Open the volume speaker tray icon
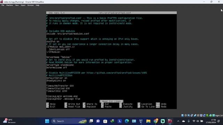223x125 pixels. point(198,121)
